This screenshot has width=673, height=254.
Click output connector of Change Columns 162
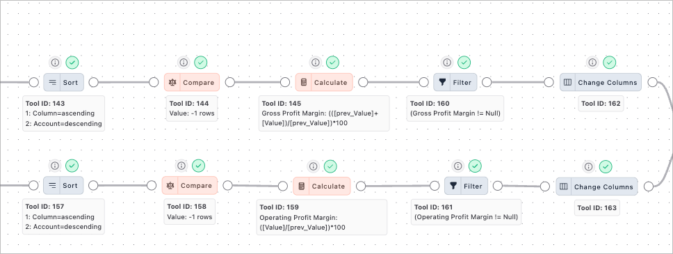coord(652,82)
